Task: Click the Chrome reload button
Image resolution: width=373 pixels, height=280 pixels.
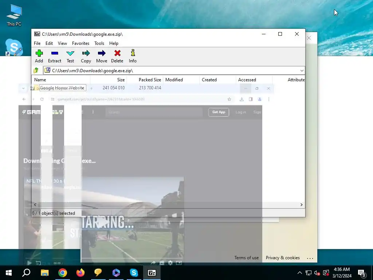Action: pyautogui.click(x=42, y=99)
